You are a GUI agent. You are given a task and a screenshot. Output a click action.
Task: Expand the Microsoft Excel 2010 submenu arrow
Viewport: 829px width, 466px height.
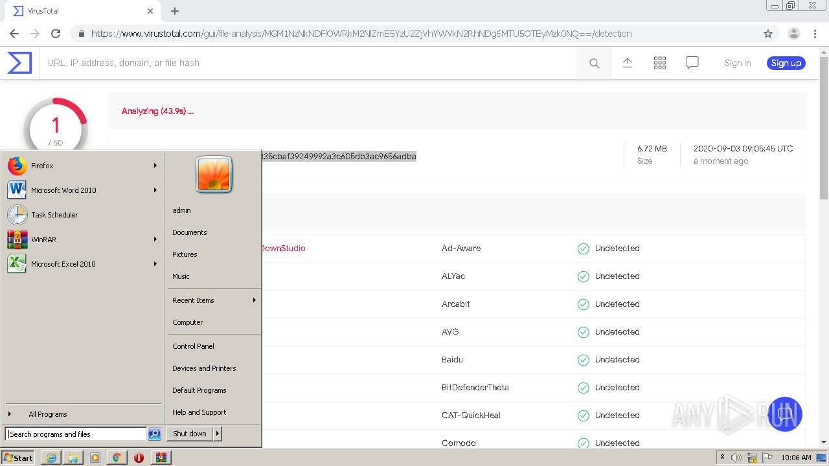click(155, 264)
